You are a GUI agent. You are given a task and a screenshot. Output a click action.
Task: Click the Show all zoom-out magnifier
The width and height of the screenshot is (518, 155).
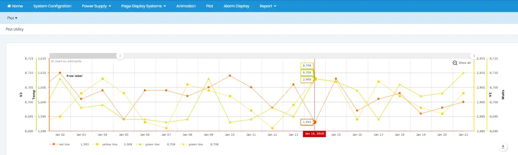click(455, 63)
